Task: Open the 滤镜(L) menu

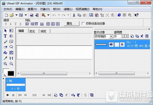Action: [68, 9]
